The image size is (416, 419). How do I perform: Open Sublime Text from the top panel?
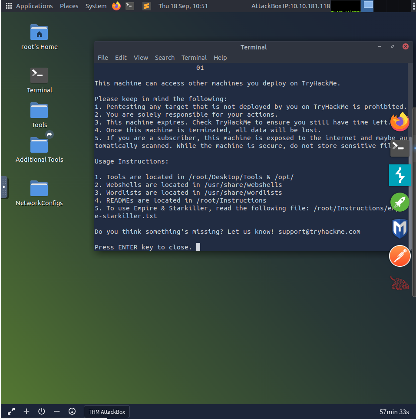point(146,6)
